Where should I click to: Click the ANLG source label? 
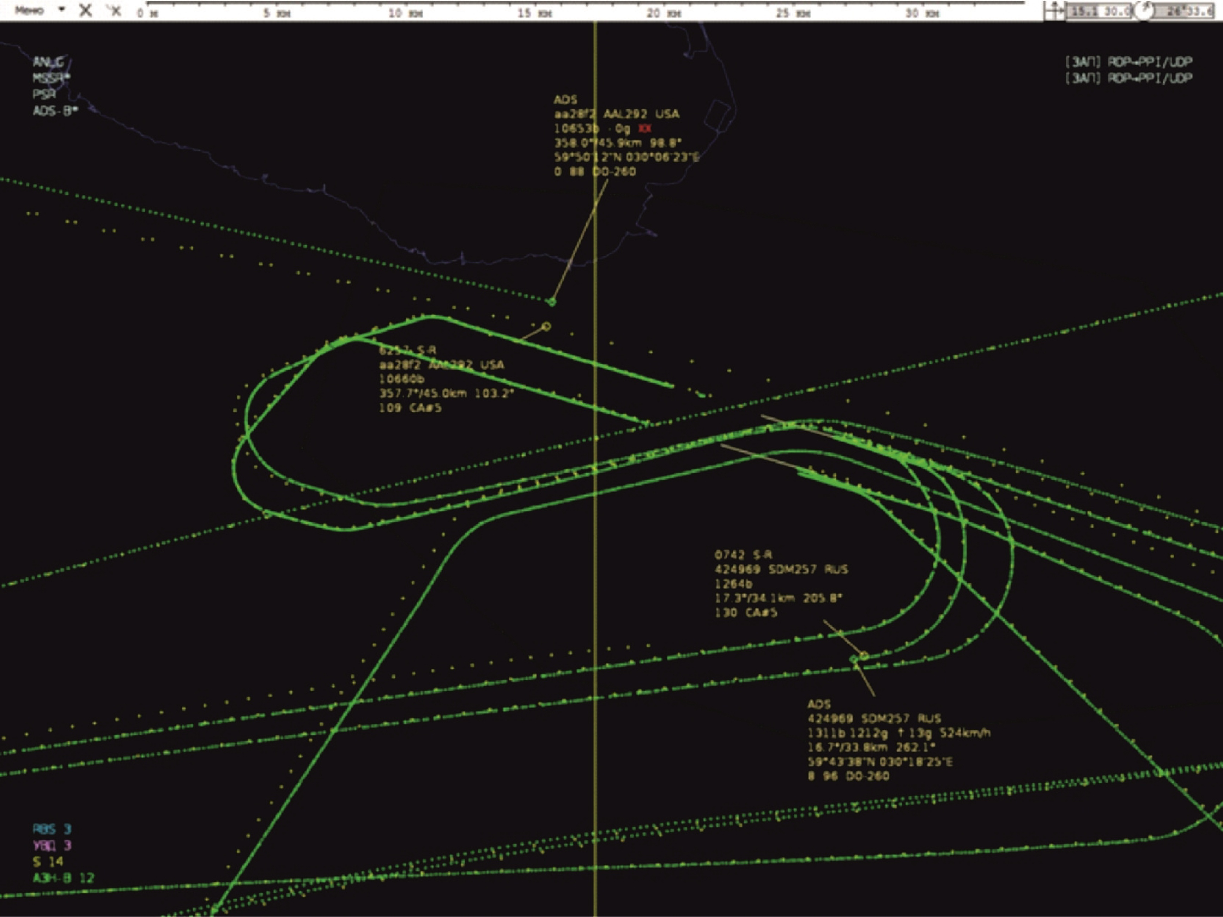48,61
